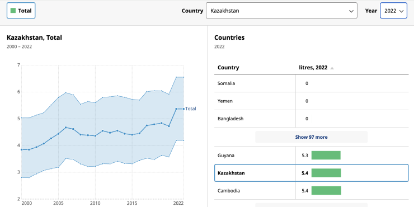The height and width of the screenshot is (207, 414).
Task: Click the green Total color swatch
Action: coord(13,11)
